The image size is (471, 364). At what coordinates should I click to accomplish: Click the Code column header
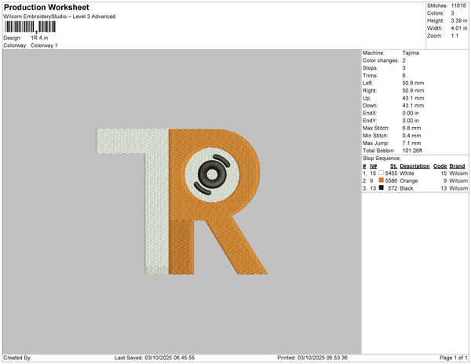(440, 166)
